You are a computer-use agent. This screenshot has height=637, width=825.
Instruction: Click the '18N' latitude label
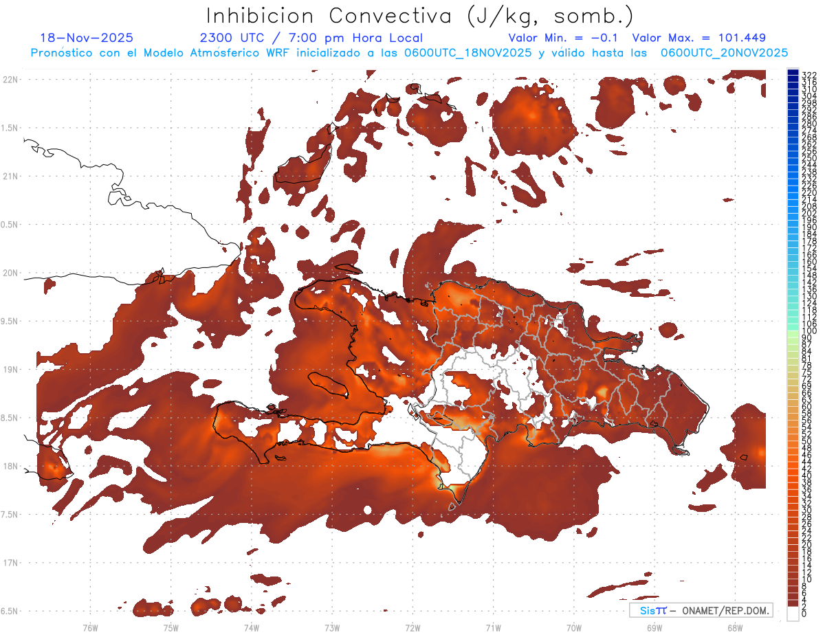10,466
